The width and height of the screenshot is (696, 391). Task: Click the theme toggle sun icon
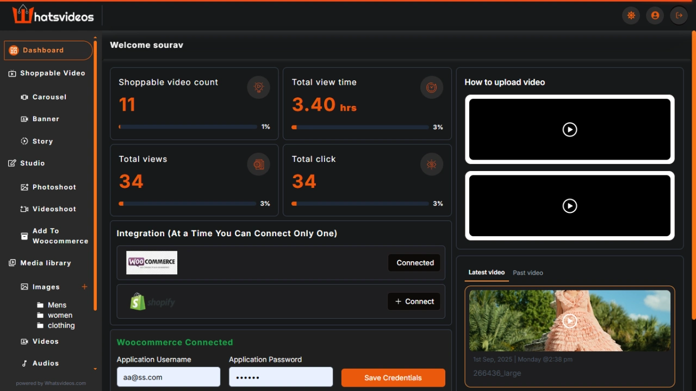click(631, 16)
